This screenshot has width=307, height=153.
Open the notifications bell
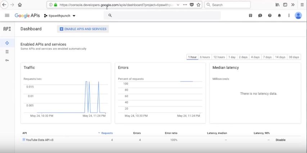[x=279, y=15]
